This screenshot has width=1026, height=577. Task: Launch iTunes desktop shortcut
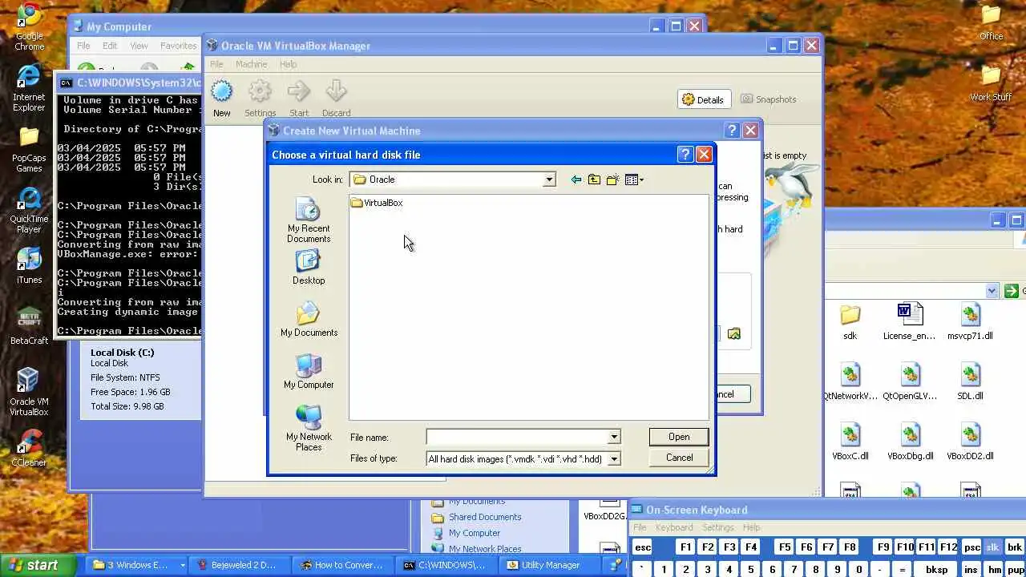coord(29,266)
